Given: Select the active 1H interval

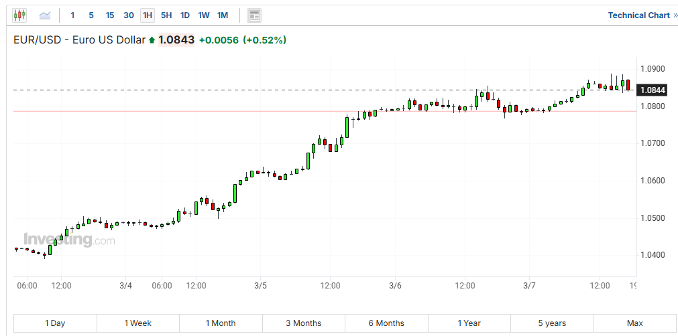Looking at the screenshot, I should point(148,15).
